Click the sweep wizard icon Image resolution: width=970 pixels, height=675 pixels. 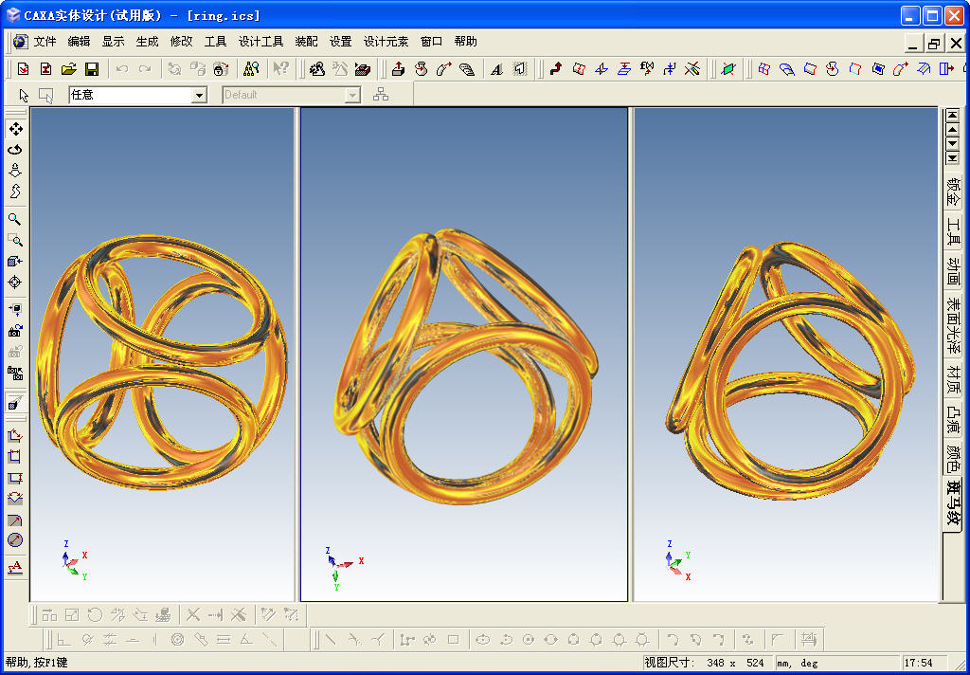point(444,69)
